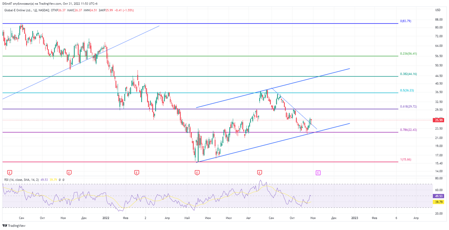
Task: Click the red earnings marker beneath the 15.66 low
Action: tap(197, 172)
